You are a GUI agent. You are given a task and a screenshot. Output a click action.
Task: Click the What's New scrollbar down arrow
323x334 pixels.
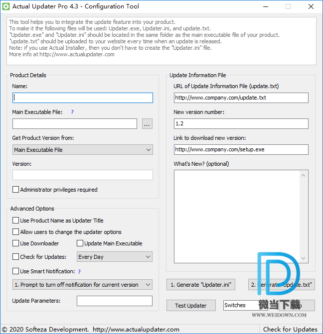click(x=303, y=258)
